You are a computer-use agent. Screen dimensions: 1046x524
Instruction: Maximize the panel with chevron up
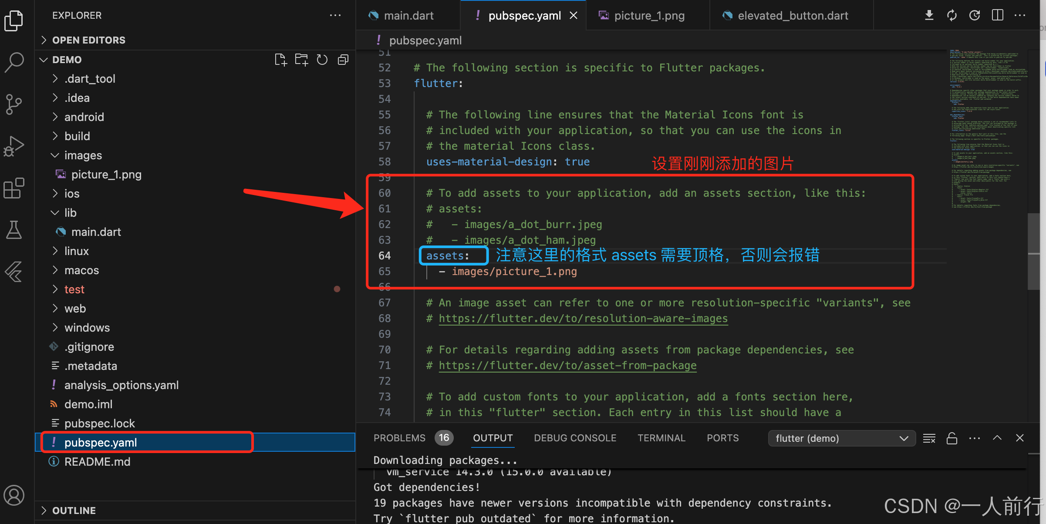pos(997,438)
